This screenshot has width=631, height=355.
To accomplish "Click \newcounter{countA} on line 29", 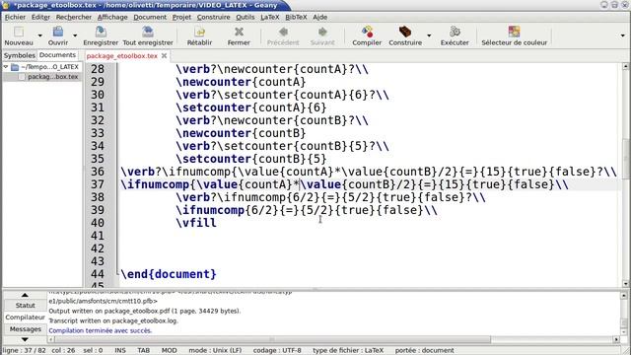I will (241, 82).
